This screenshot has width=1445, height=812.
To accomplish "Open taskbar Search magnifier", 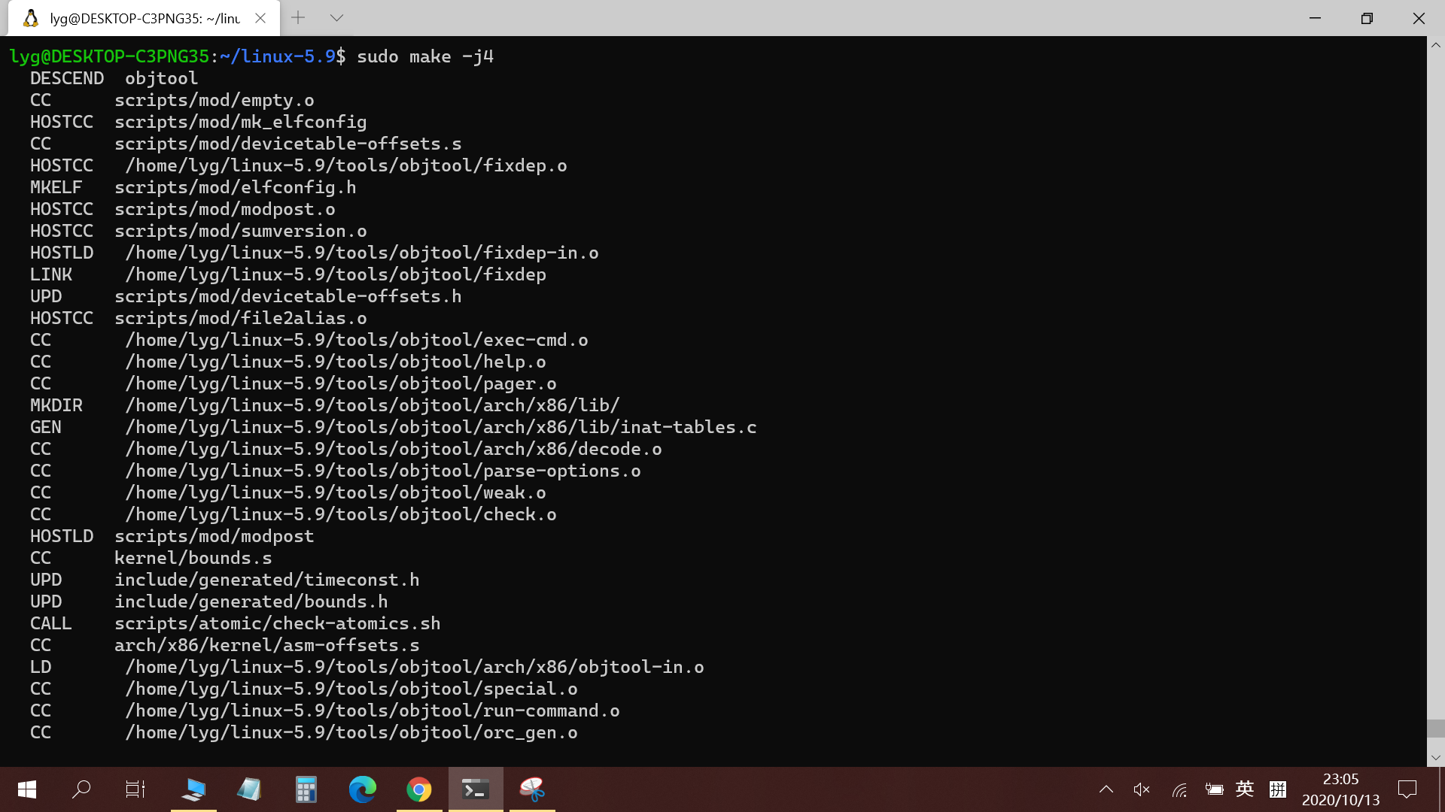I will click(81, 789).
